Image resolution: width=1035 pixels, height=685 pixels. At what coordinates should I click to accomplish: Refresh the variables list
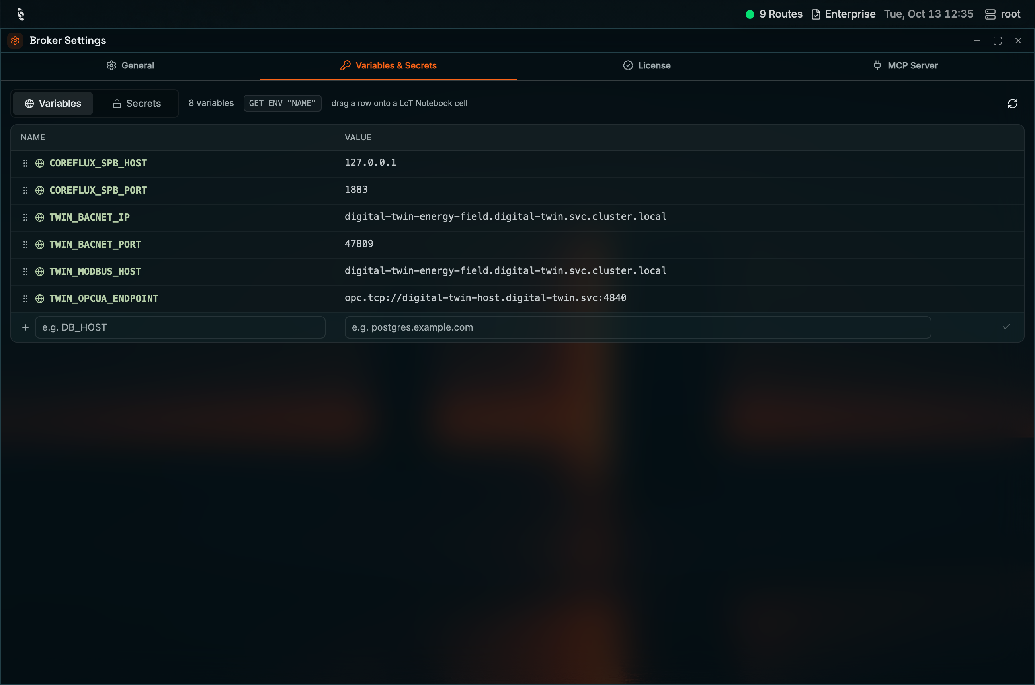(1012, 104)
